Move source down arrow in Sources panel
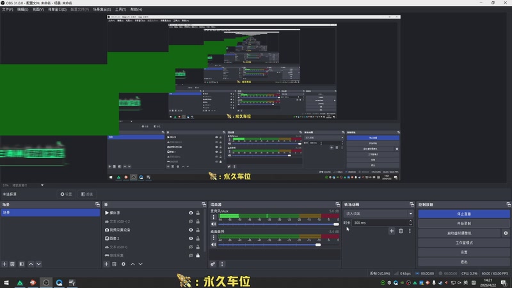512x288 pixels. click(140, 264)
